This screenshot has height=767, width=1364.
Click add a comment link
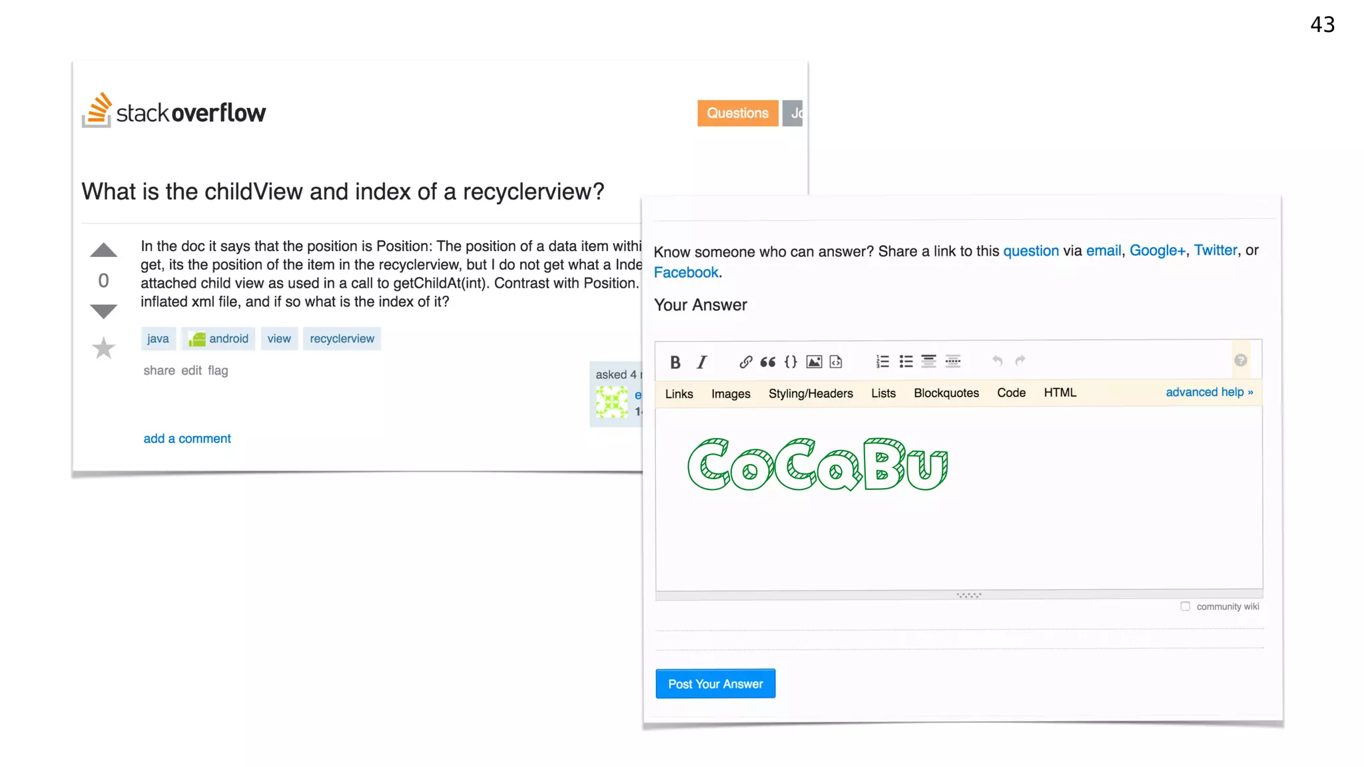pyautogui.click(x=187, y=439)
